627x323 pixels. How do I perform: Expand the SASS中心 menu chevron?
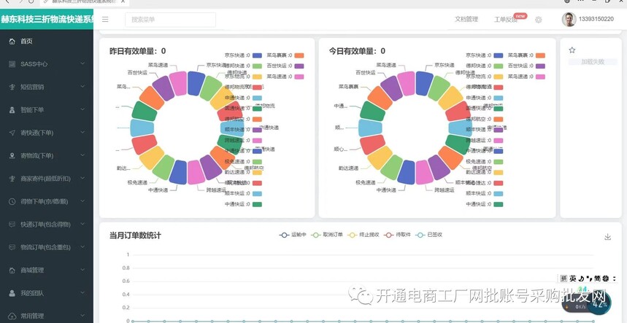coord(82,64)
